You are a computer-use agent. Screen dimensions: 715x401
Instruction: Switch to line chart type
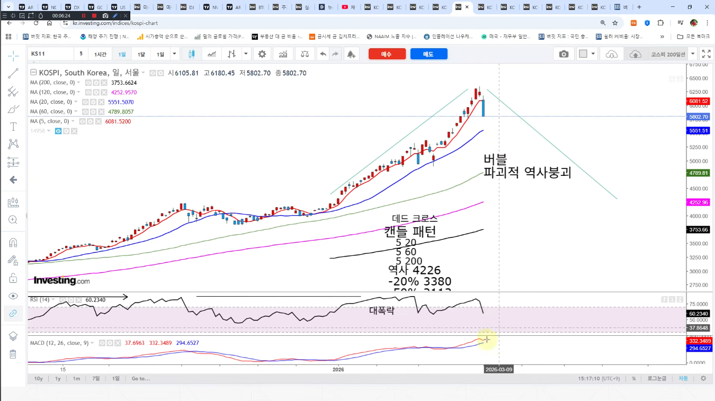tap(212, 54)
